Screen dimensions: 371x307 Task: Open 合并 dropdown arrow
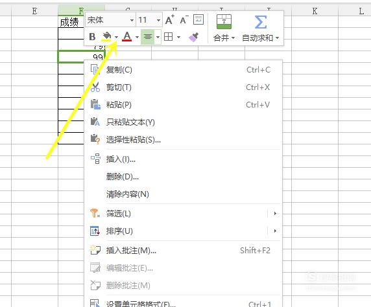click(x=233, y=38)
